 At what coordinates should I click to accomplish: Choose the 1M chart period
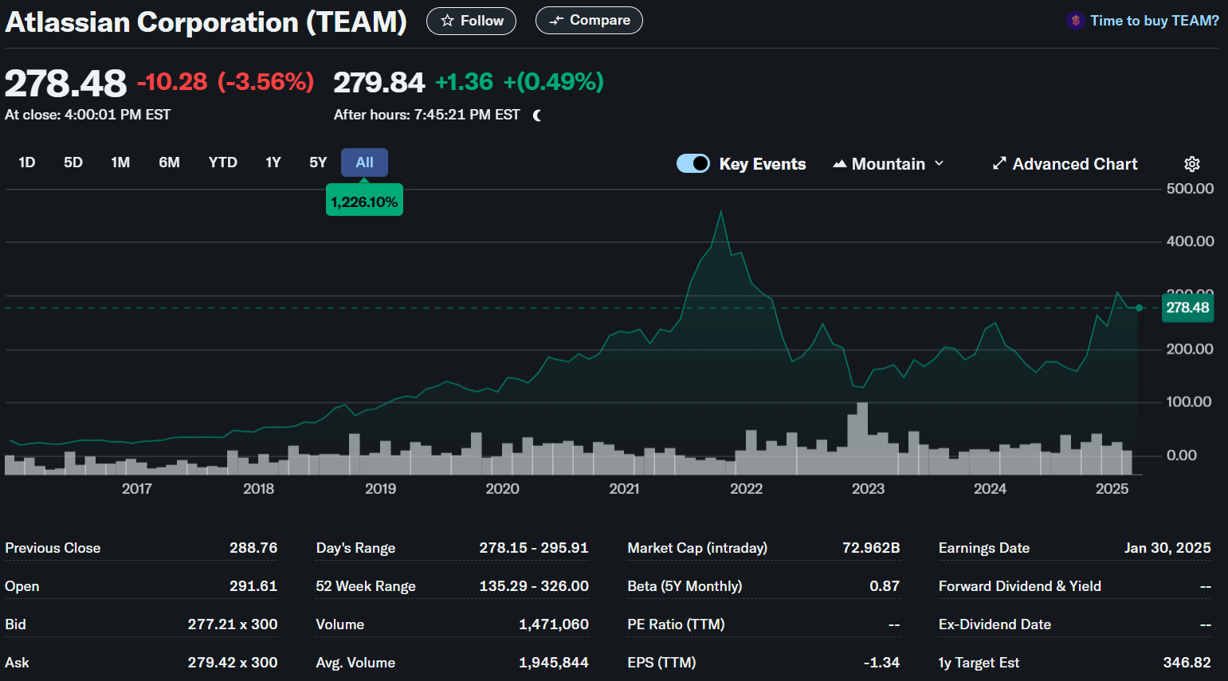point(120,162)
